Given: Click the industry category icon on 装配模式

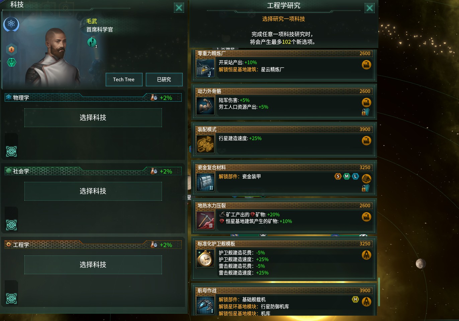Looking at the screenshot, I should point(367,141).
